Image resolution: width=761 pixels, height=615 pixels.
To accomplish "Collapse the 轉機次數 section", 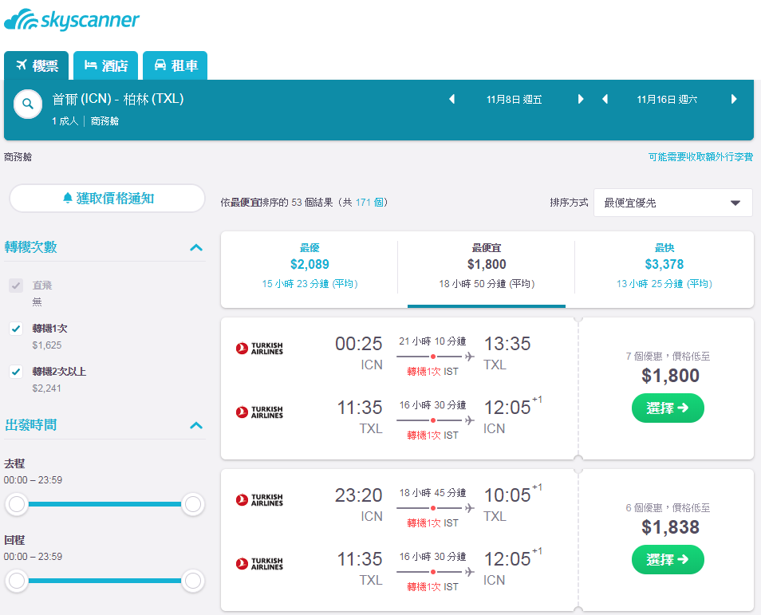I will coord(196,247).
